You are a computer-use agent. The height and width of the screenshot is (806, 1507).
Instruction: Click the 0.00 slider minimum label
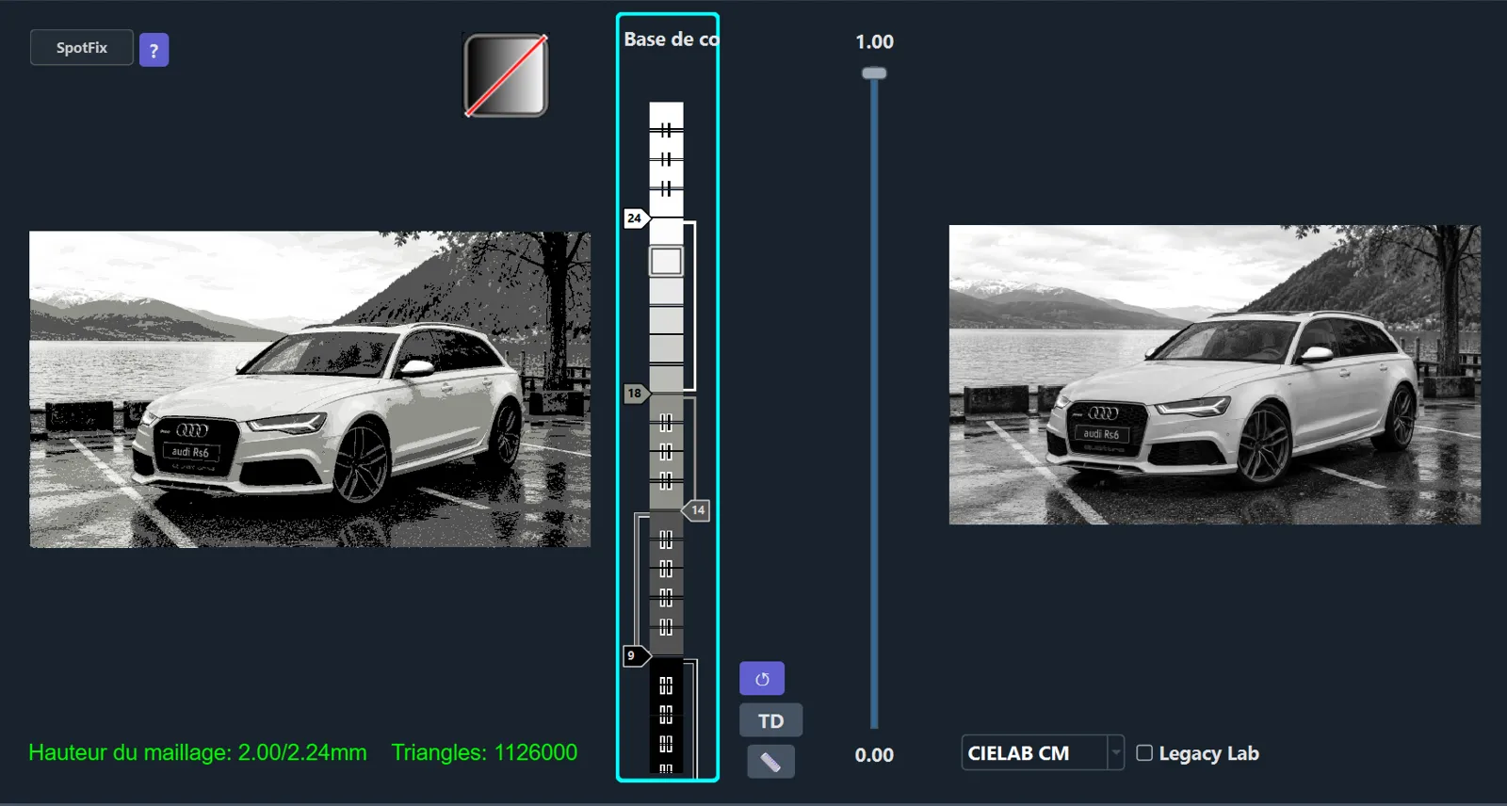874,755
